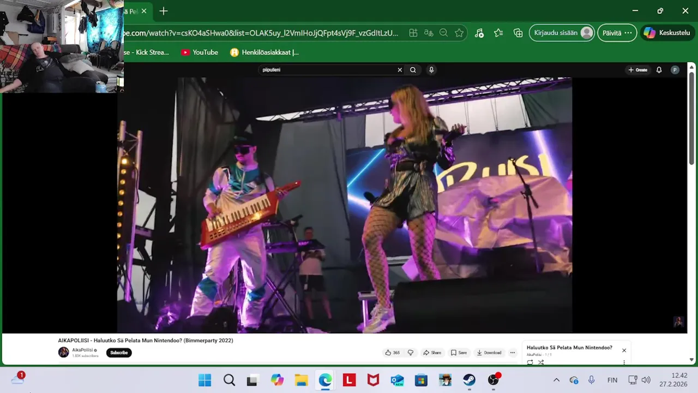Add page to favorites star icon

coord(459,33)
